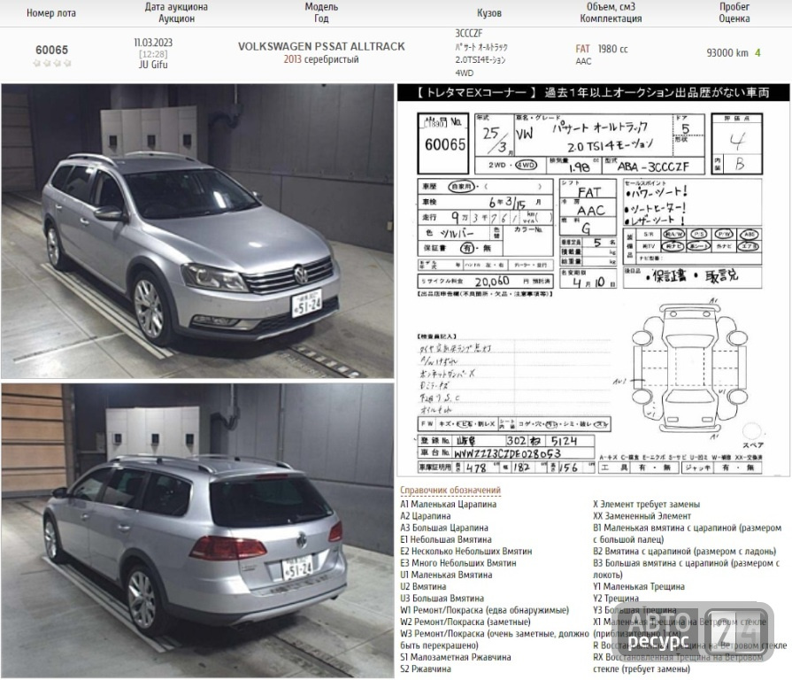Click the [12:28] auction time

(x=153, y=54)
